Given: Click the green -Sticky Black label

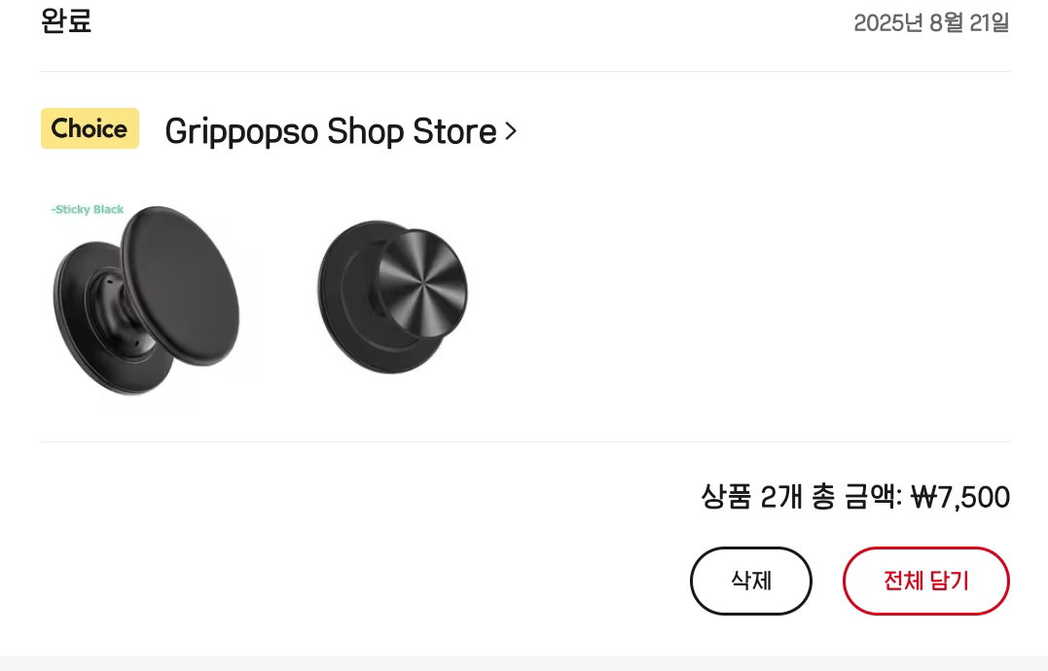Looking at the screenshot, I should [x=88, y=209].
